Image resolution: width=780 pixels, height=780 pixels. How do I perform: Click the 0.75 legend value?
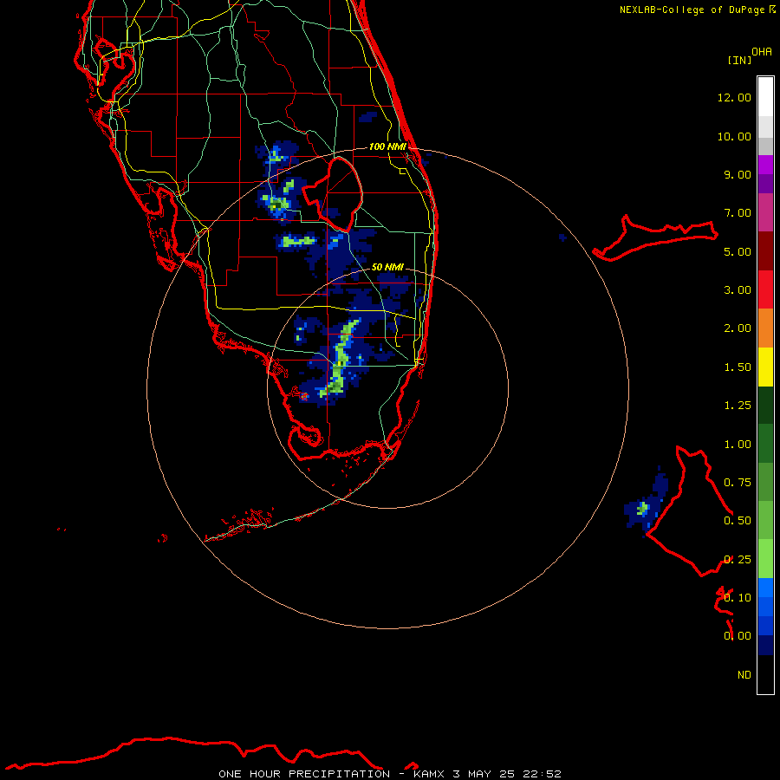click(738, 483)
